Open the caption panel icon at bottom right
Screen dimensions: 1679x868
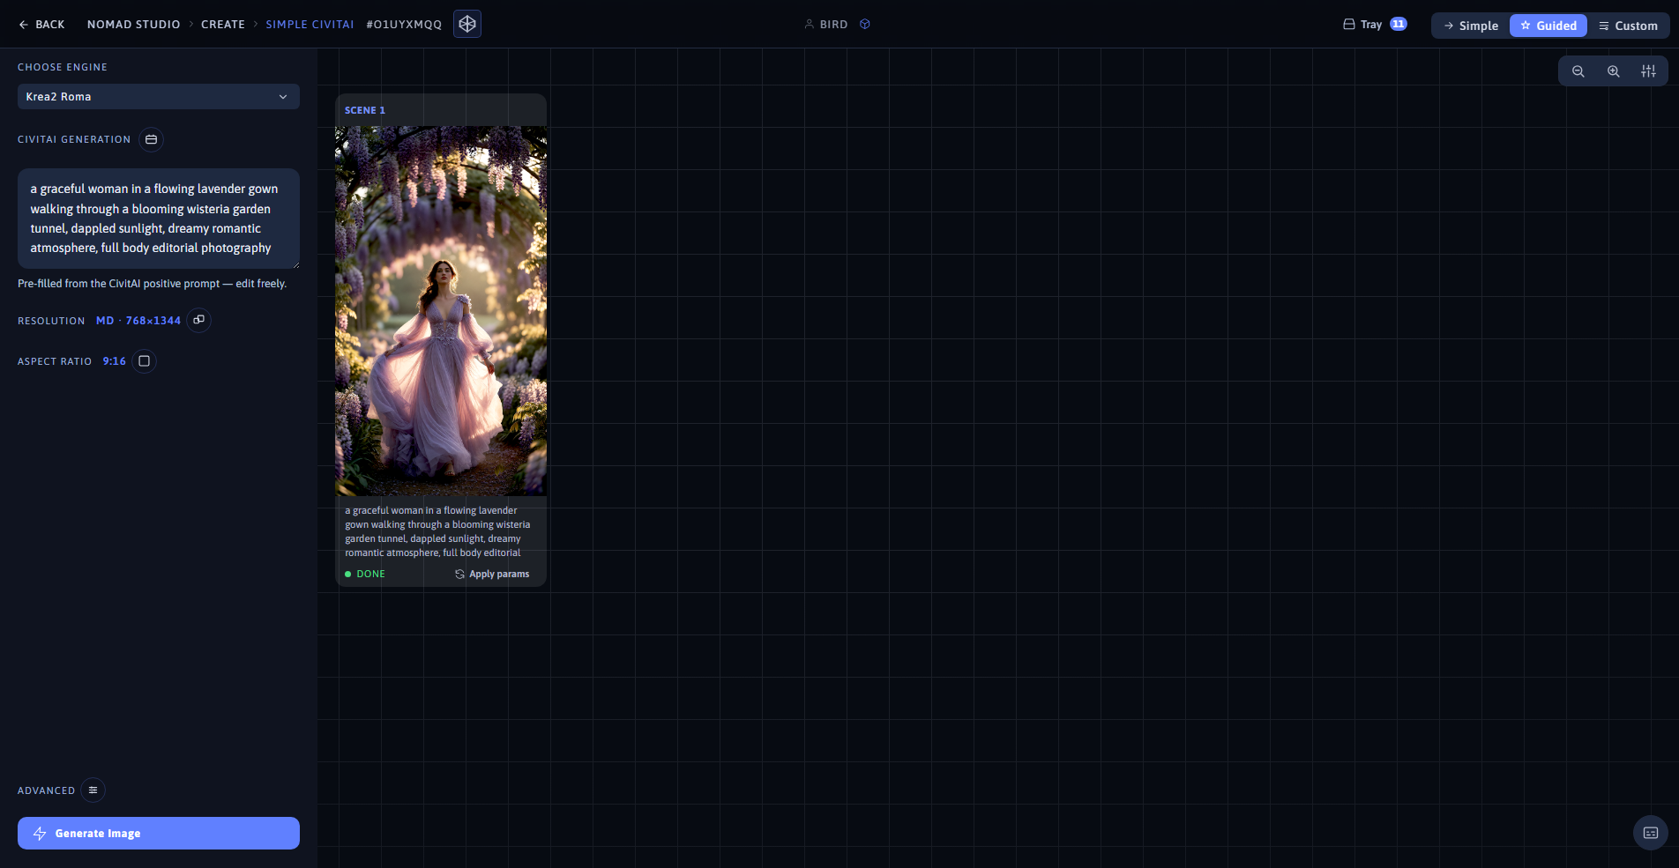point(1651,833)
